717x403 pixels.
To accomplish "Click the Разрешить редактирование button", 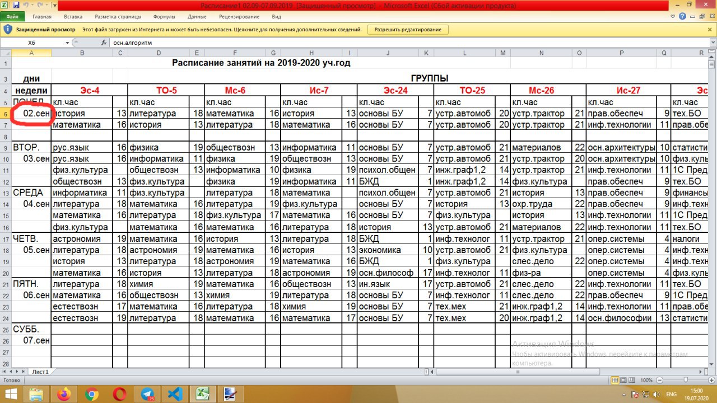I will click(x=408, y=30).
